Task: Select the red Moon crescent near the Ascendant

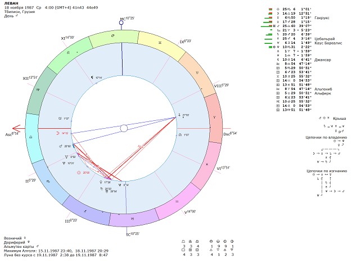Action: coord(58,133)
